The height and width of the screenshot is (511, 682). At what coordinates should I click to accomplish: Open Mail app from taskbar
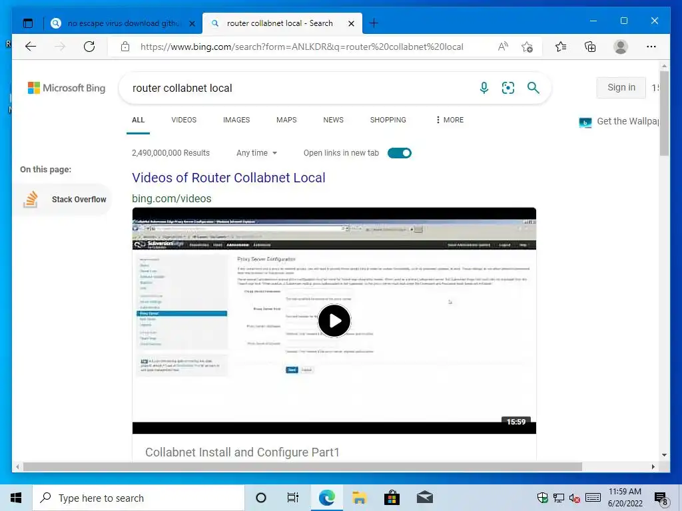tap(424, 498)
